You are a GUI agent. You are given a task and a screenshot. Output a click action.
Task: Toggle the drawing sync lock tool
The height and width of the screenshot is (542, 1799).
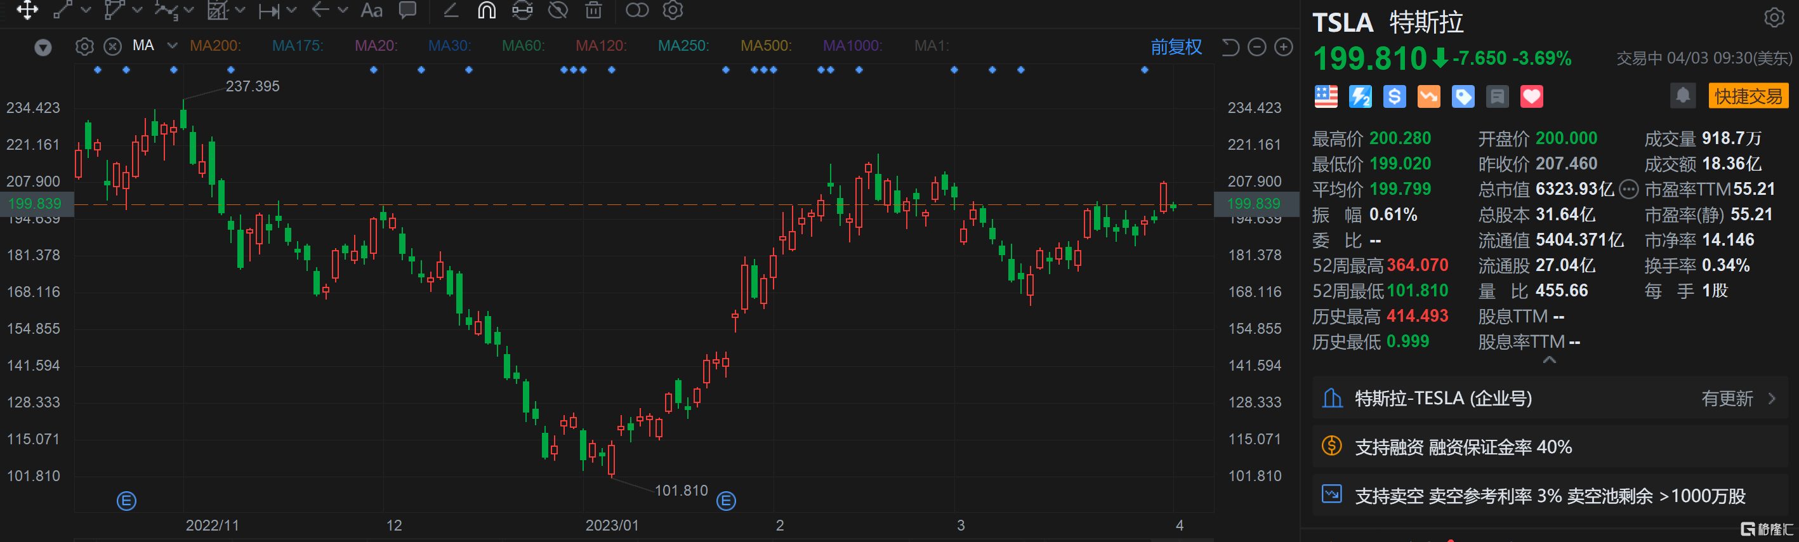pos(522,10)
